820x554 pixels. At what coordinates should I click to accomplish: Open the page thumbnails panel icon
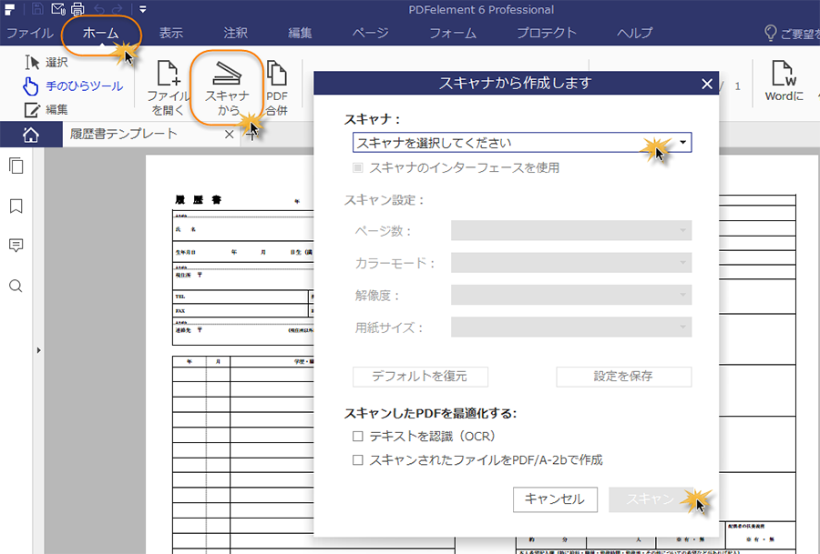click(x=16, y=166)
